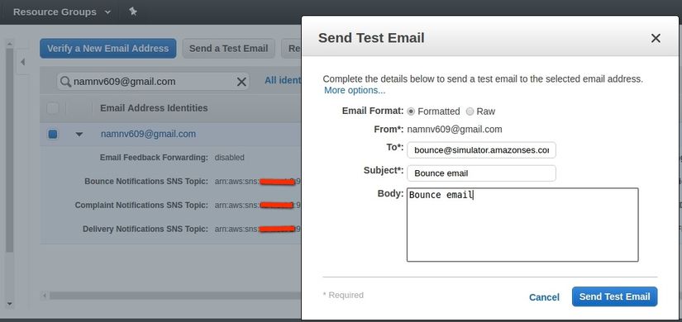Click the Send Test Email blue button
682x322 pixels.
[614, 296]
